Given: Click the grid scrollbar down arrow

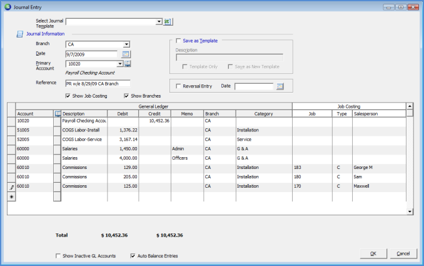Looking at the screenshot, I should pyautogui.click(x=410, y=212).
